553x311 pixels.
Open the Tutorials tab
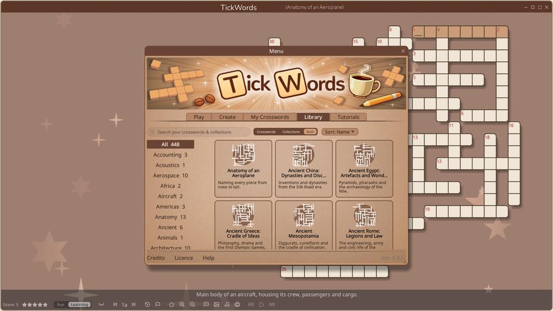click(x=348, y=117)
